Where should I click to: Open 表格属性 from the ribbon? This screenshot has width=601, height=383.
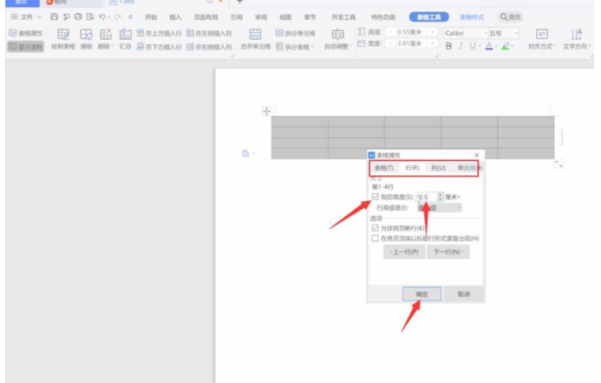[26, 33]
